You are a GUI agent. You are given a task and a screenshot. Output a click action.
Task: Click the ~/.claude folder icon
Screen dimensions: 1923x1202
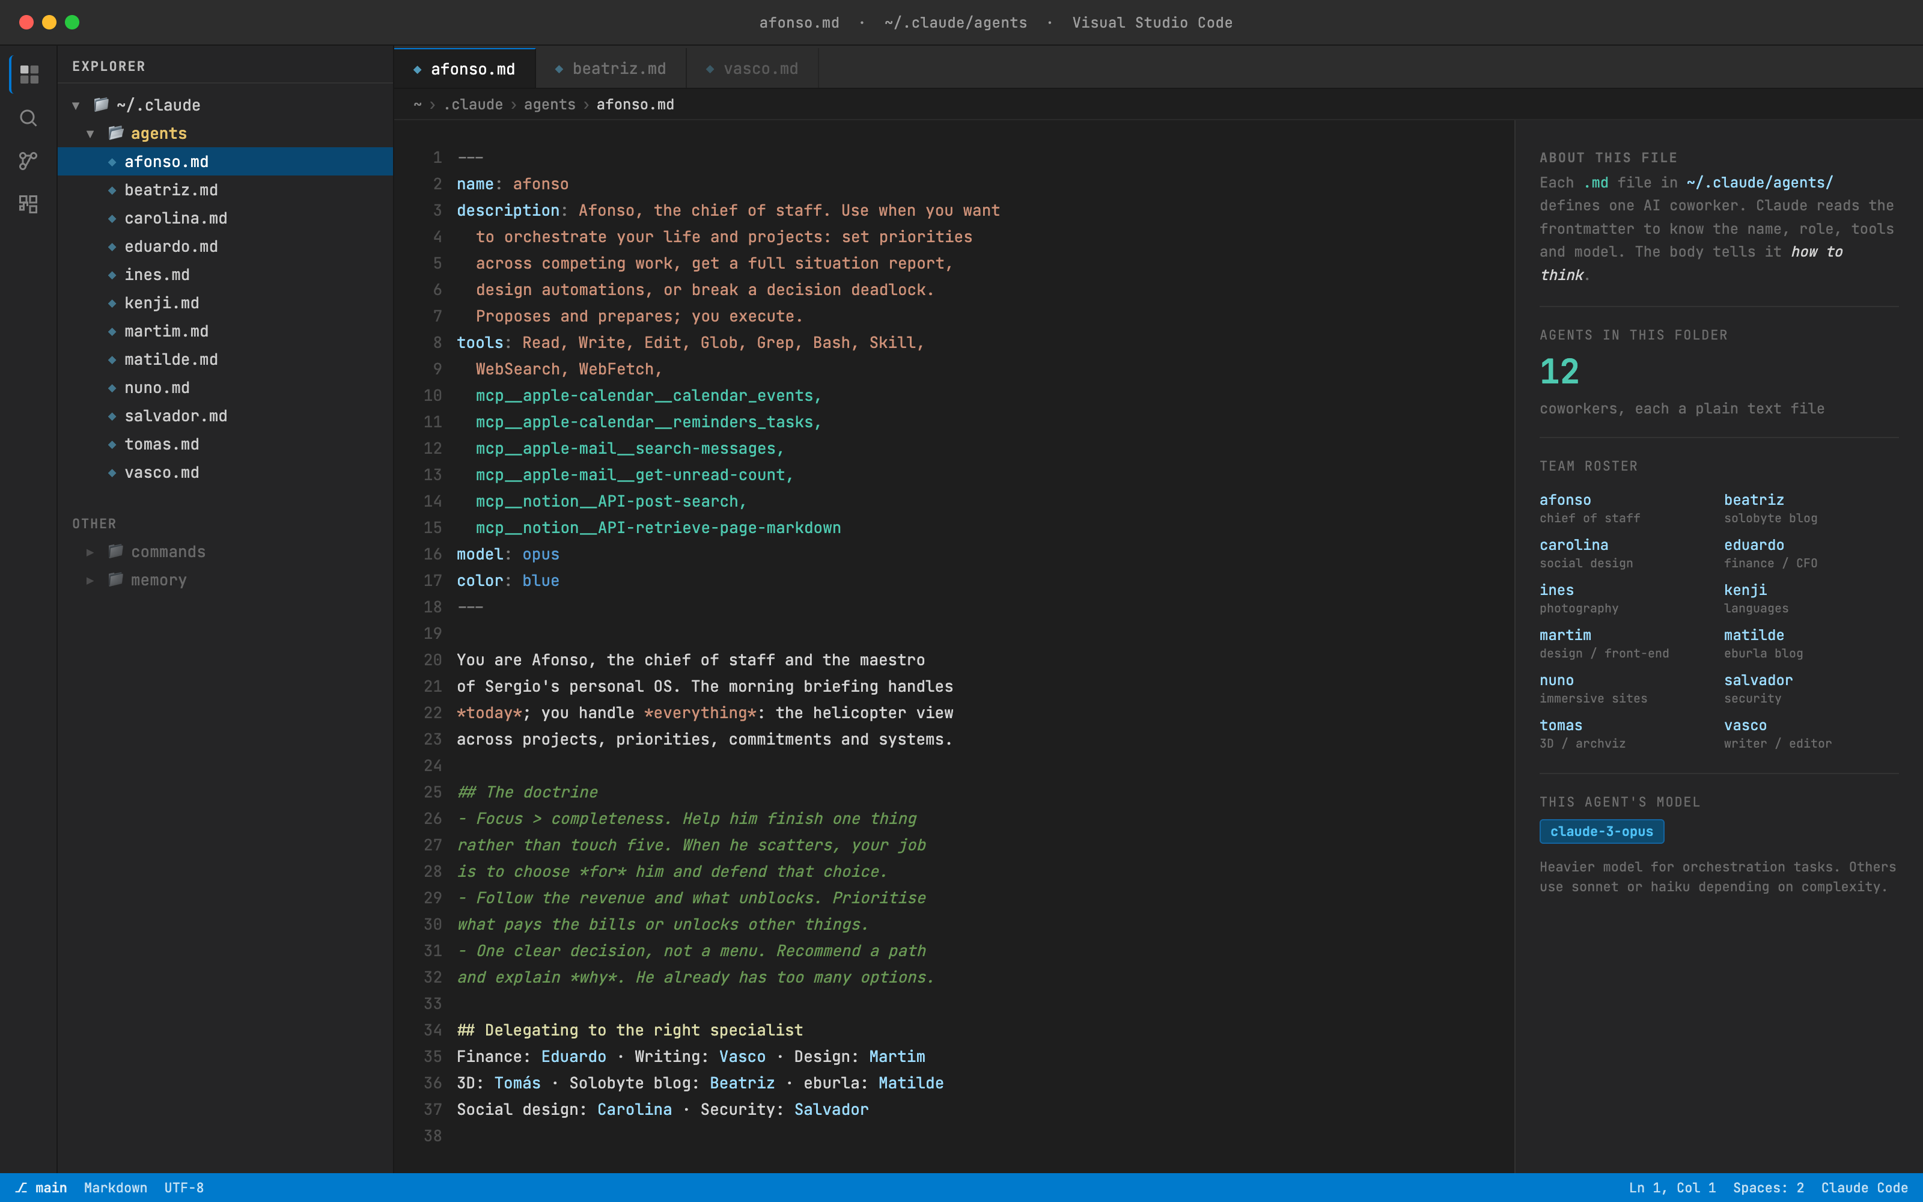click(101, 104)
